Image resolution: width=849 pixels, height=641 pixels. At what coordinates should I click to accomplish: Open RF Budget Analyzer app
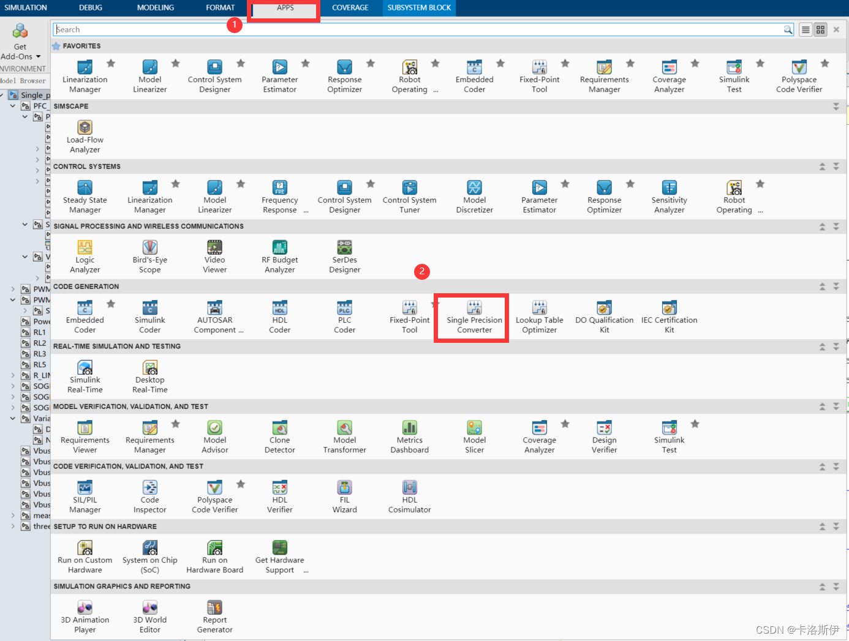click(279, 257)
